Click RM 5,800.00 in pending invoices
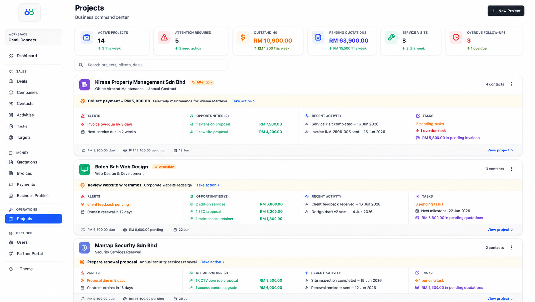Viewport: 535px width, 302px height. pyautogui.click(x=451, y=138)
